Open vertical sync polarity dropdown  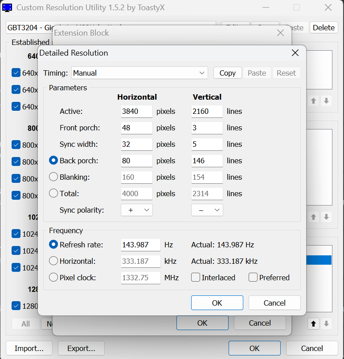pos(207,210)
